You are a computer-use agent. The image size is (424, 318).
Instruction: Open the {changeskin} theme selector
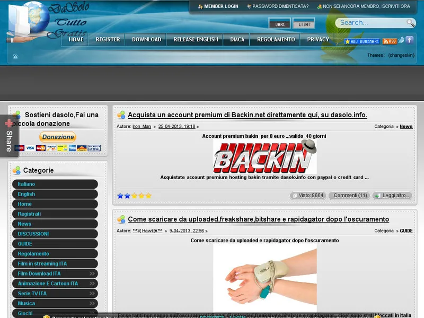pyautogui.click(x=401, y=55)
